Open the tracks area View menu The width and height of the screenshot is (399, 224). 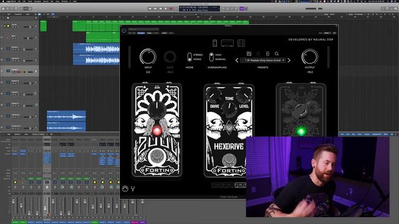(27, 14)
